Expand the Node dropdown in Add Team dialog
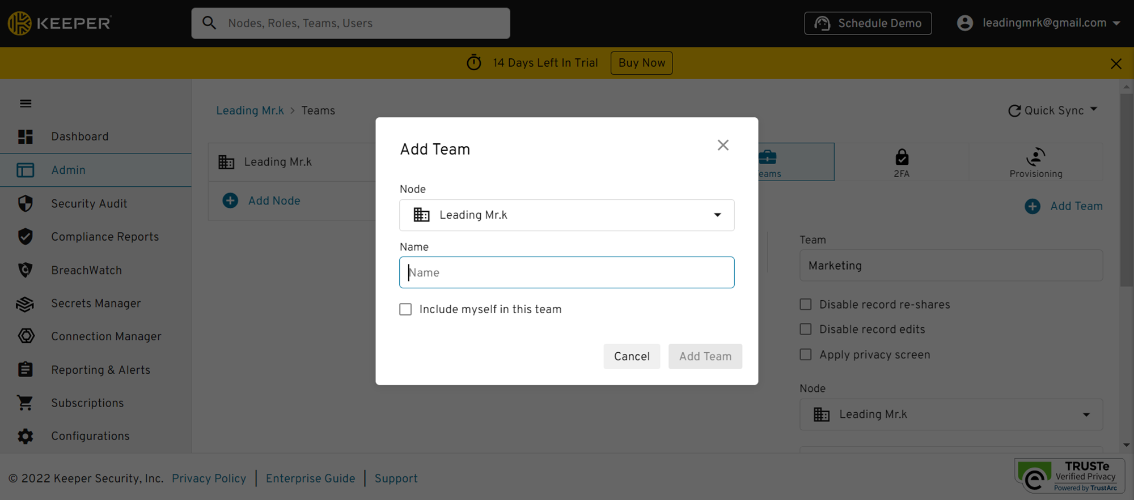The height and width of the screenshot is (500, 1134). (x=566, y=215)
